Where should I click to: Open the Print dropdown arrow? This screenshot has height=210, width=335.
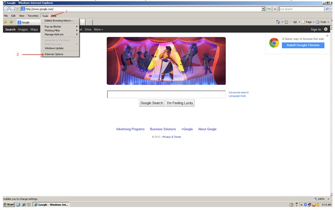pos(299,22)
